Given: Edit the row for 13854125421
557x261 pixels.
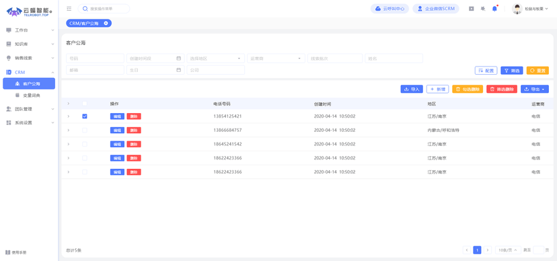Looking at the screenshot, I should pos(117,116).
